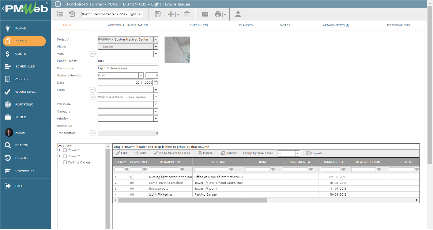Switch to Clauses tab
Image resolution: width=433 pixels, height=230 pixels.
click(246, 25)
